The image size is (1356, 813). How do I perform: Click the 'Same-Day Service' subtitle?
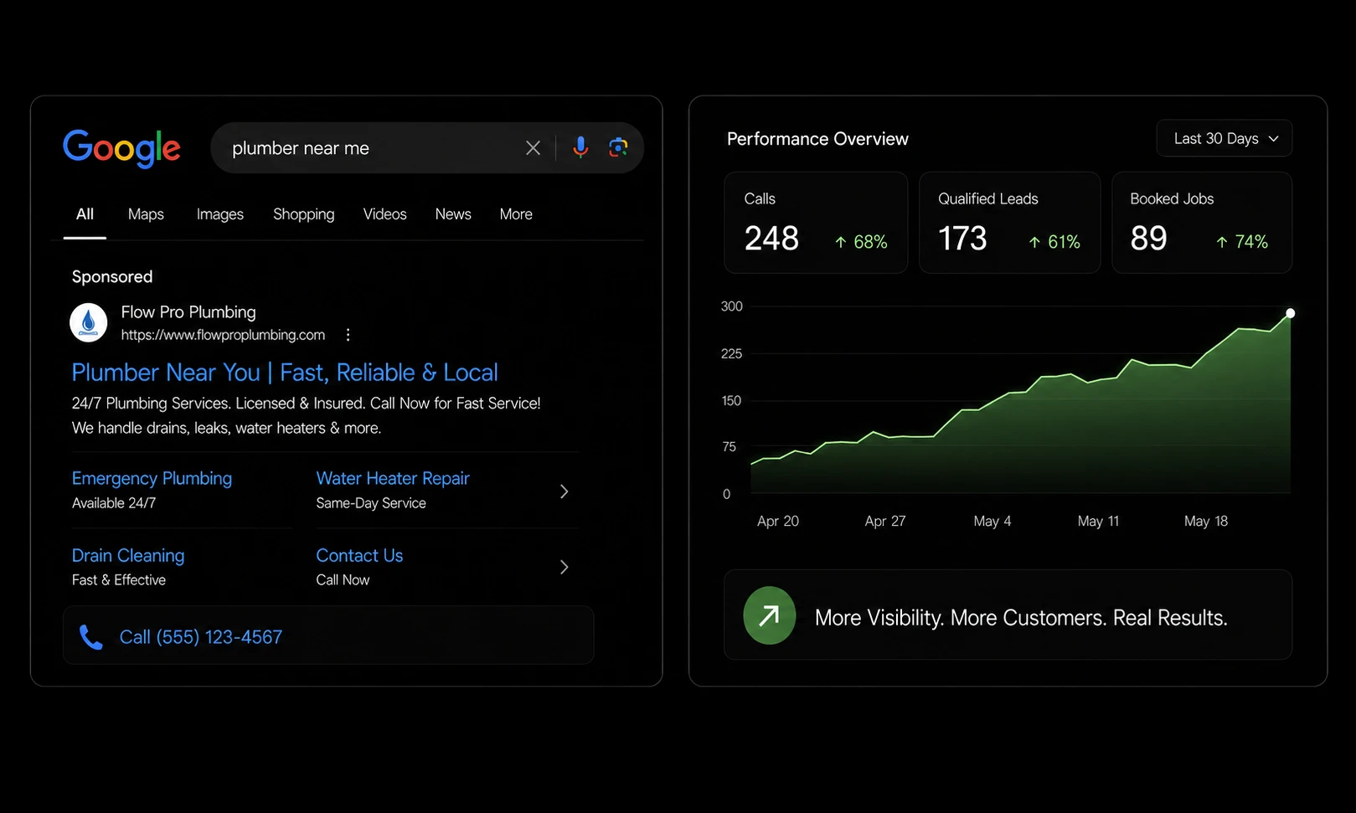[371, 503]
